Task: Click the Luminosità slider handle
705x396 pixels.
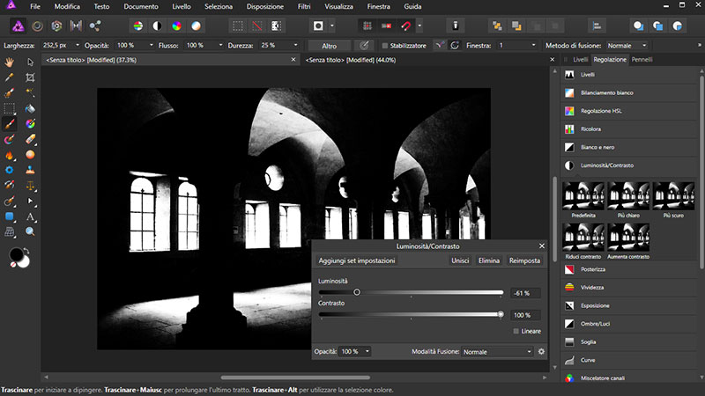Action: click(x=357, y=292)
